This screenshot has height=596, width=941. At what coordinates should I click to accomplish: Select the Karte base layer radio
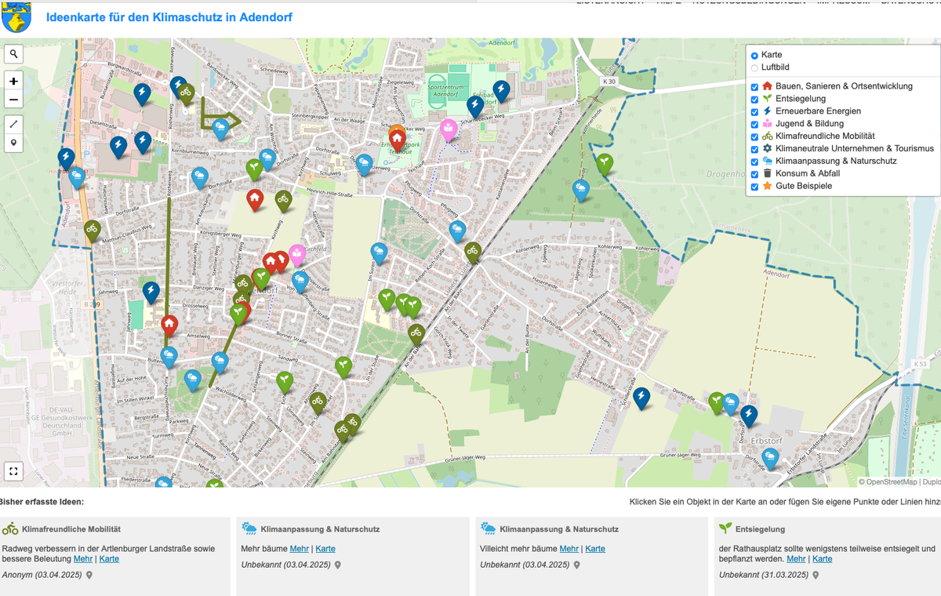(754, 56)
